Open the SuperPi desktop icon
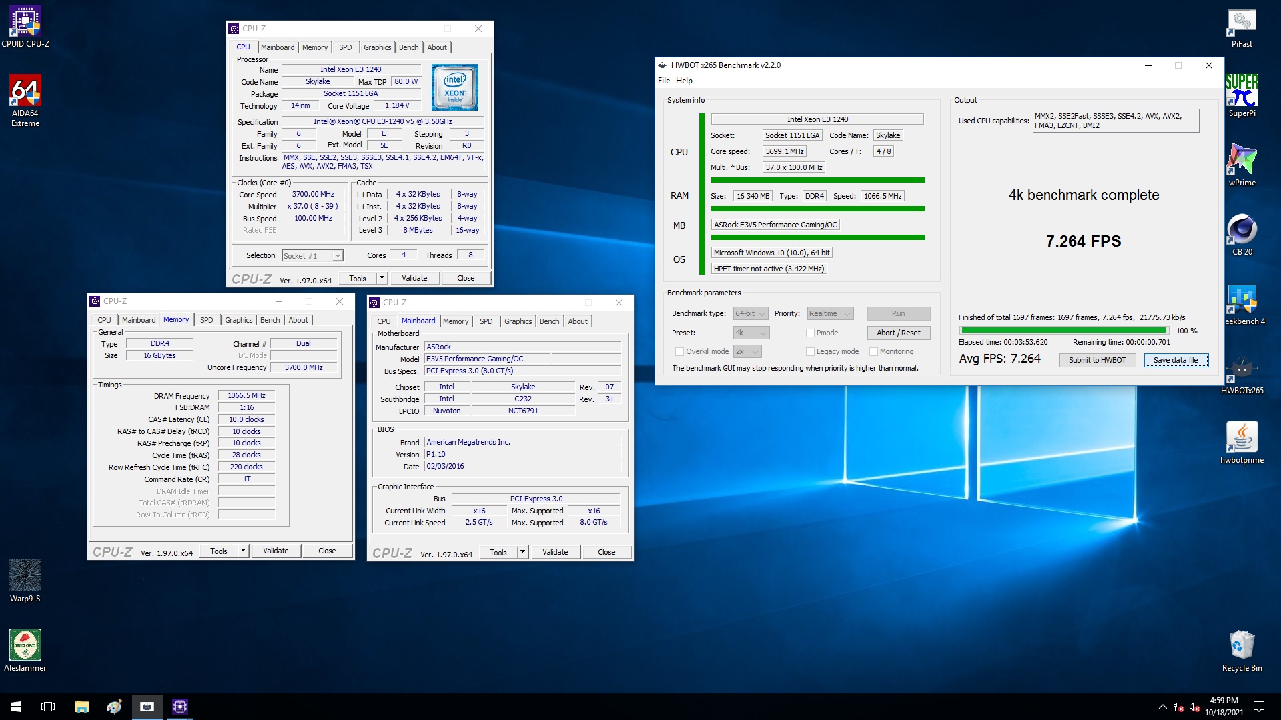This screenshot has height=720, width=1281. pyautogui.click(x=1242, y=96)
